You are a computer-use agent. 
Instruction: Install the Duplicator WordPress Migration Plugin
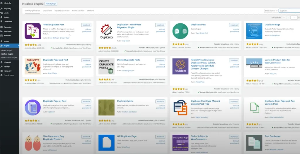[x=160, y=25]
